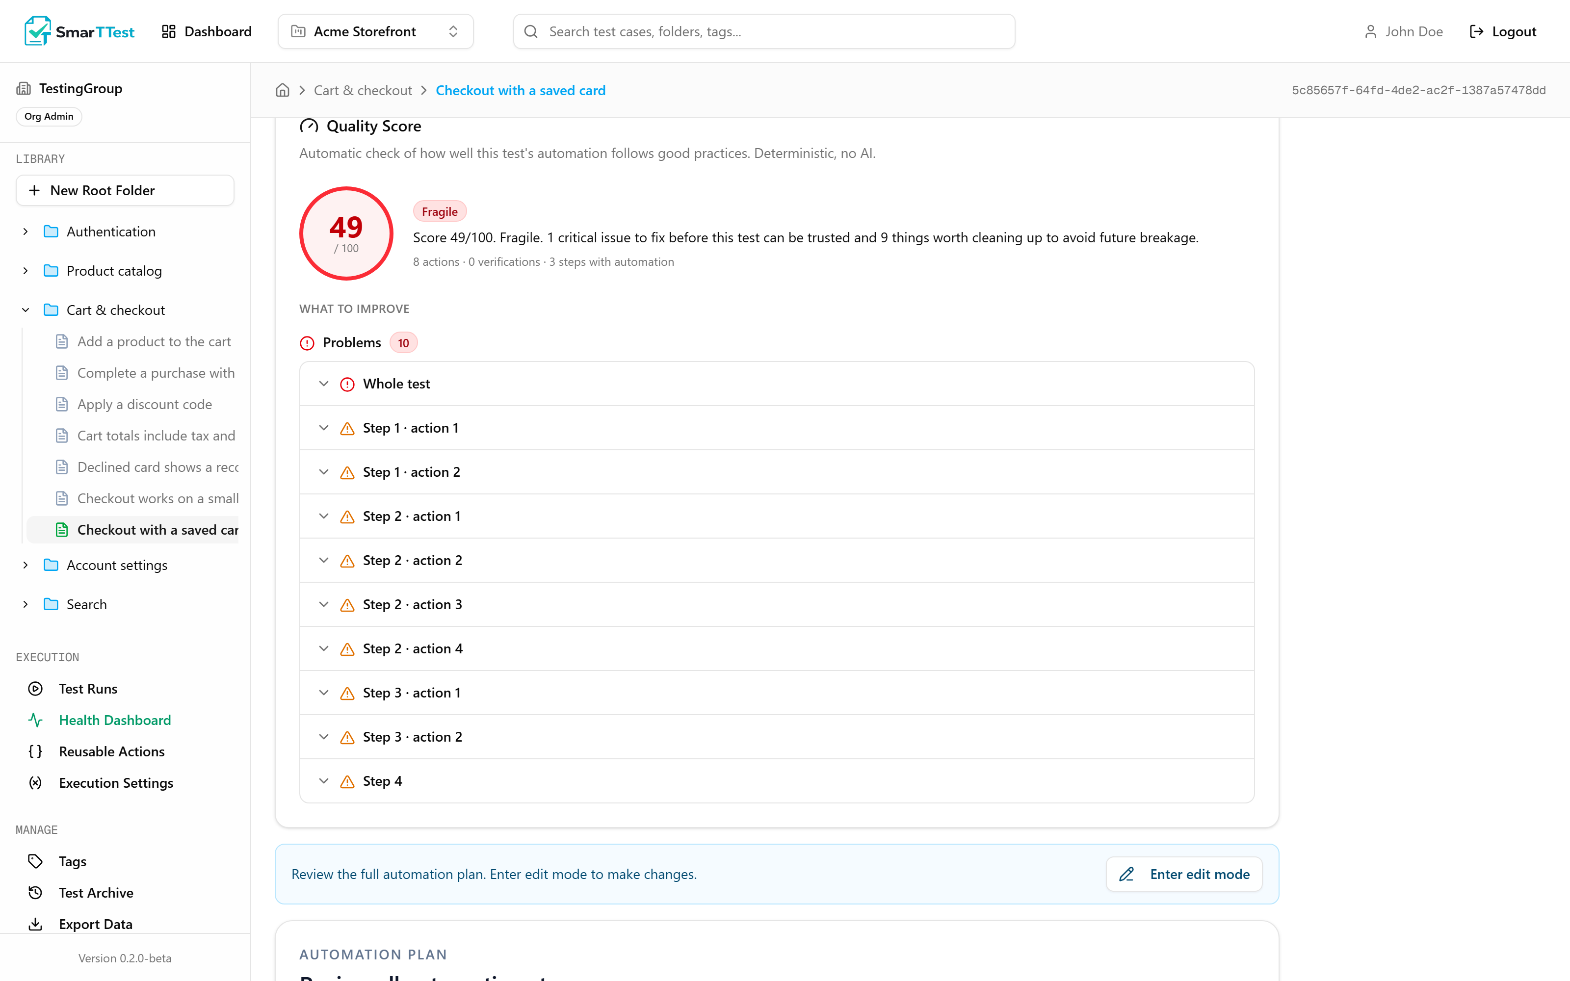Open the Dashboard page
1570x981 pixels.
pyautogui.click(x=206, y=31)
